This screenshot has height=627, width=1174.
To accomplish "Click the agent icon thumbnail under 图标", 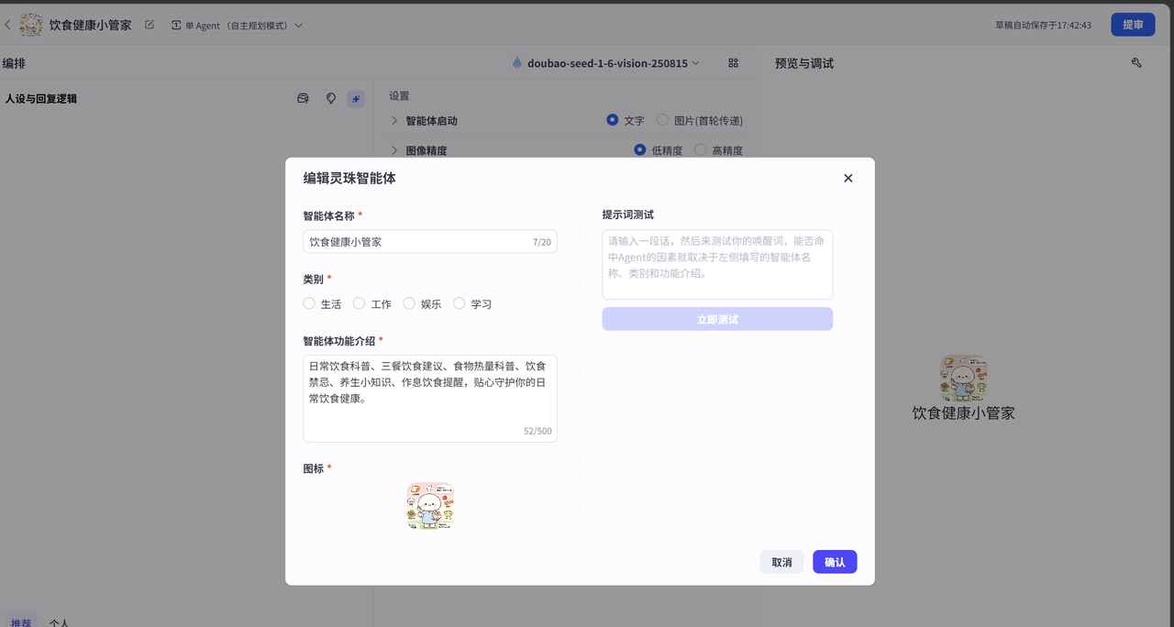I will click(430, 505).
